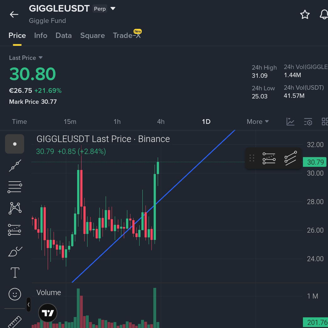
Task: Click the GIGGLEUSDT Last Price Binance chart title
Action: [x=103, y=139]
